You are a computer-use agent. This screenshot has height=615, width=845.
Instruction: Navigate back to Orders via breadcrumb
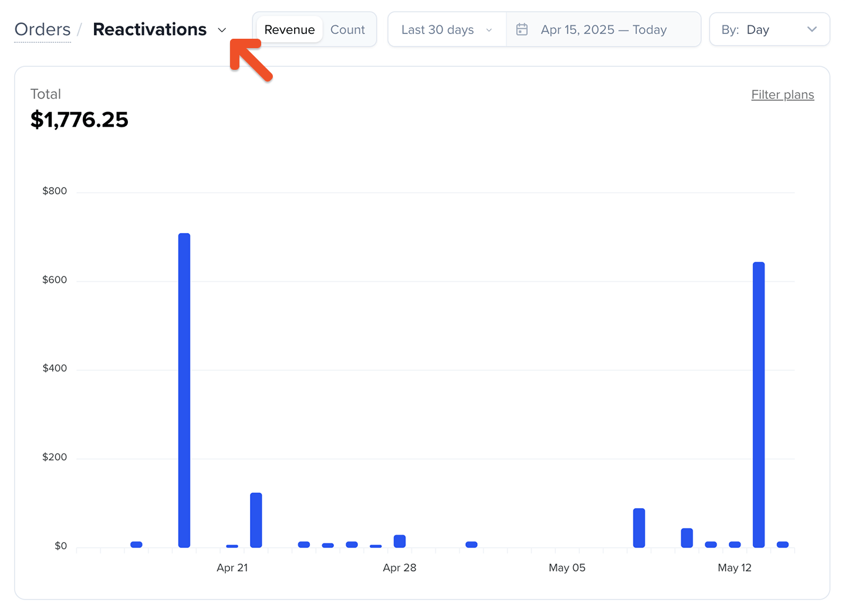coord(42,29)
